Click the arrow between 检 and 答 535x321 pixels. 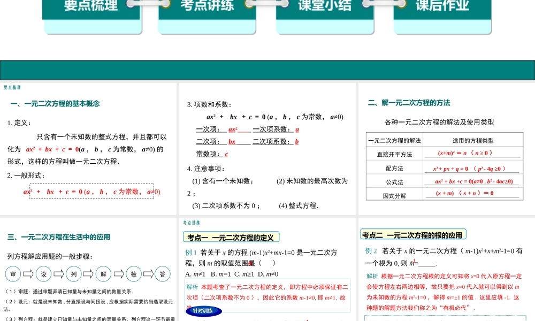click(x=148, y=273)
